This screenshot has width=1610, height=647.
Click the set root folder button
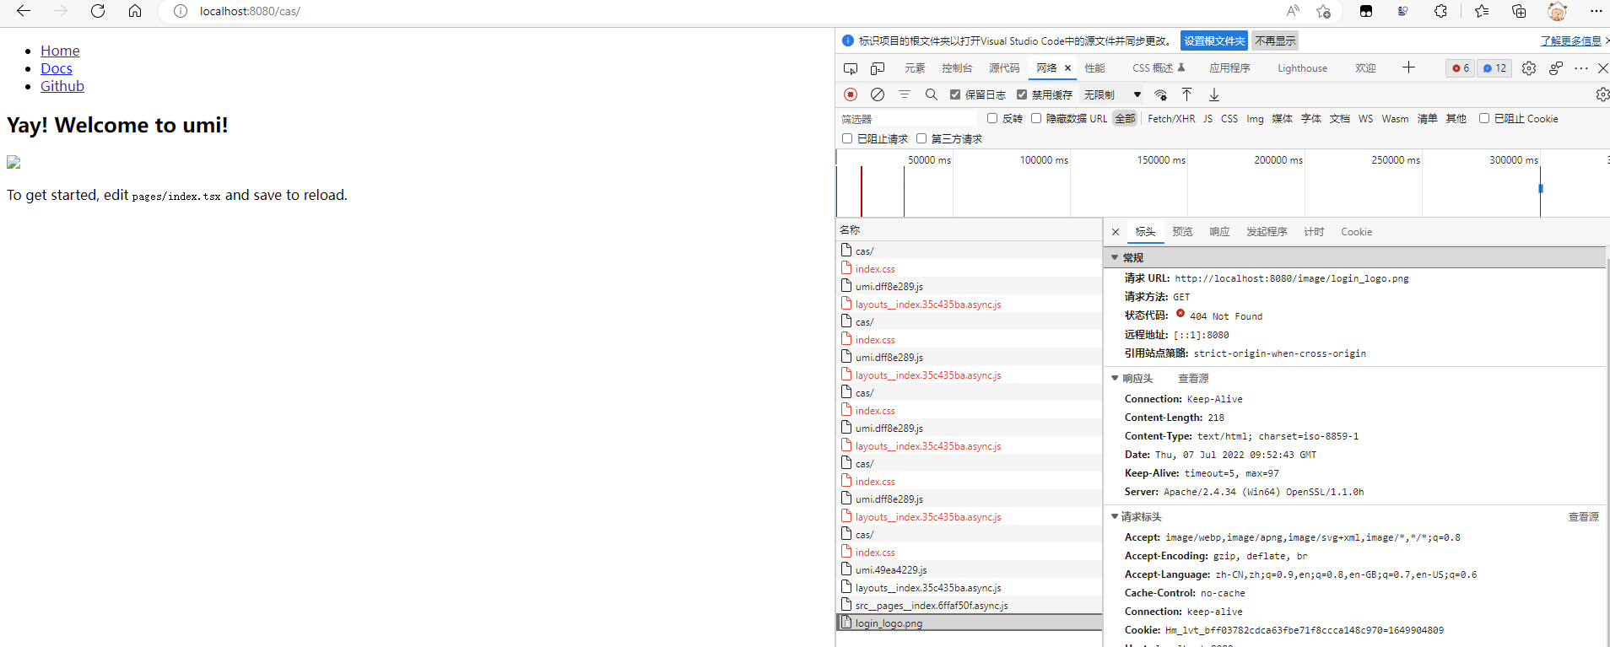coord(1214,40)
